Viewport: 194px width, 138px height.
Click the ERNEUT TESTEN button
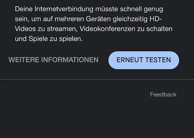[144, 60]
